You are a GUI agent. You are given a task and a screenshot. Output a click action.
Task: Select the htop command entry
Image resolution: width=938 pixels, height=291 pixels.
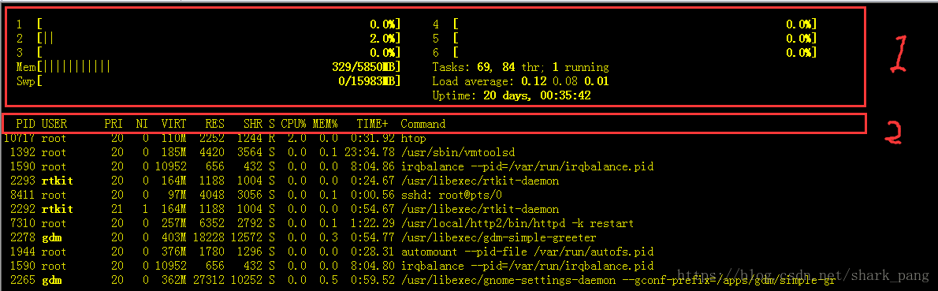tap(413, 138)
